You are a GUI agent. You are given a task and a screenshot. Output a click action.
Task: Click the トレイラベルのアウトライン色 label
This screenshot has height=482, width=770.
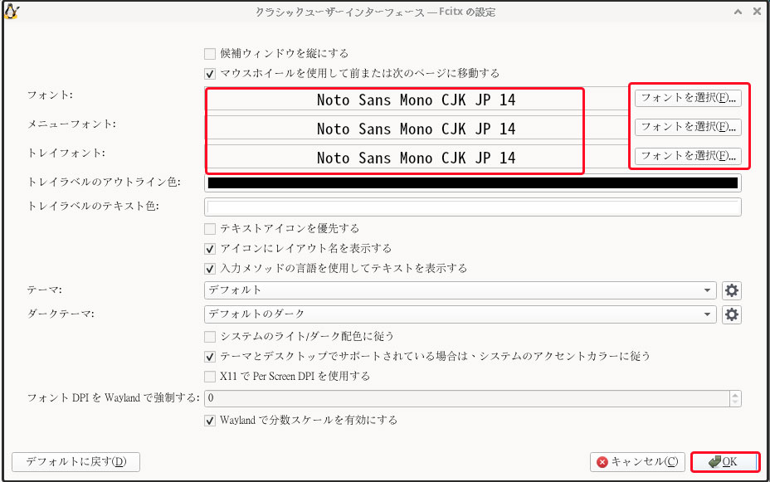[104, 183]
